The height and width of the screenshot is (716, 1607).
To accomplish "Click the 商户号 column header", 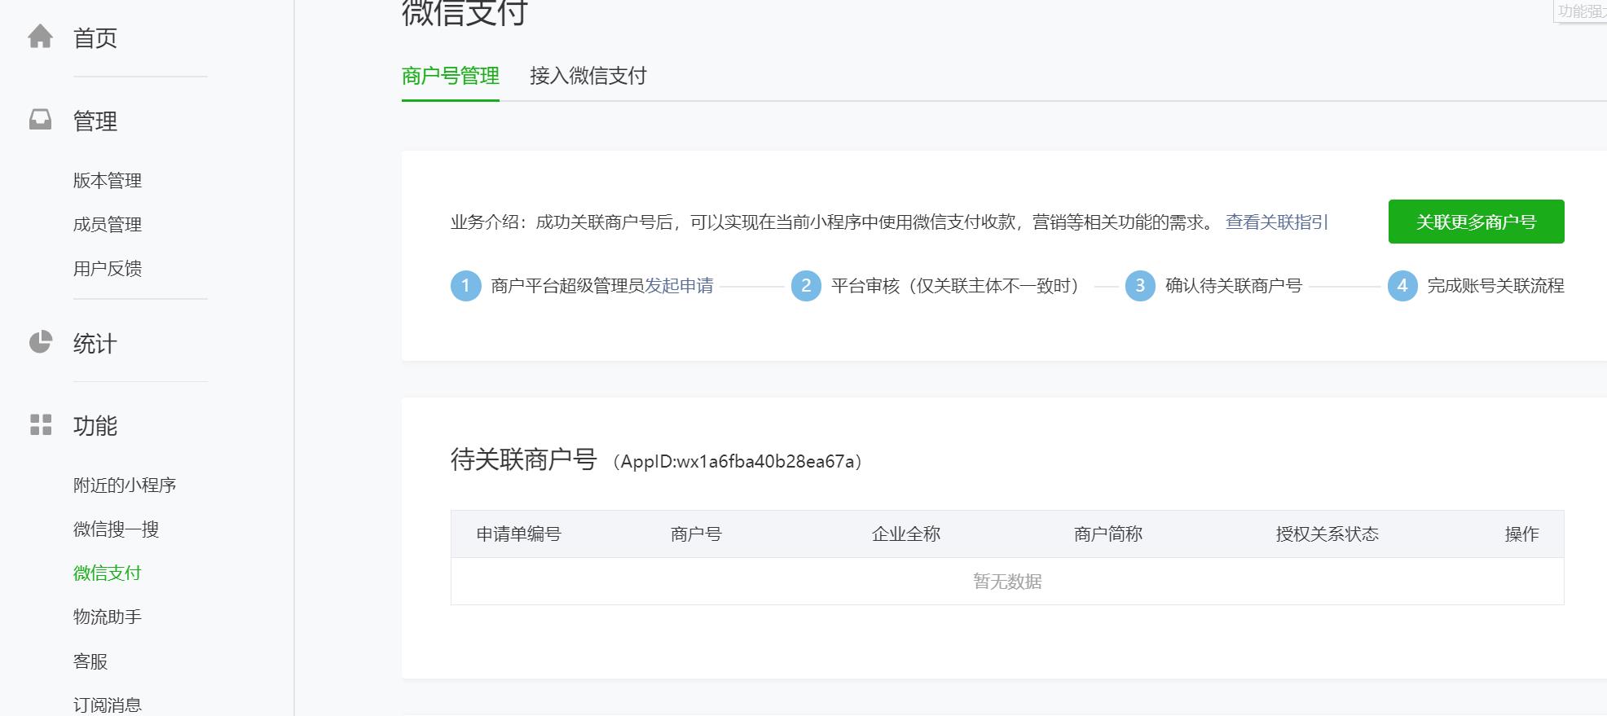I will pyautogui.click(x=696, y=534).
